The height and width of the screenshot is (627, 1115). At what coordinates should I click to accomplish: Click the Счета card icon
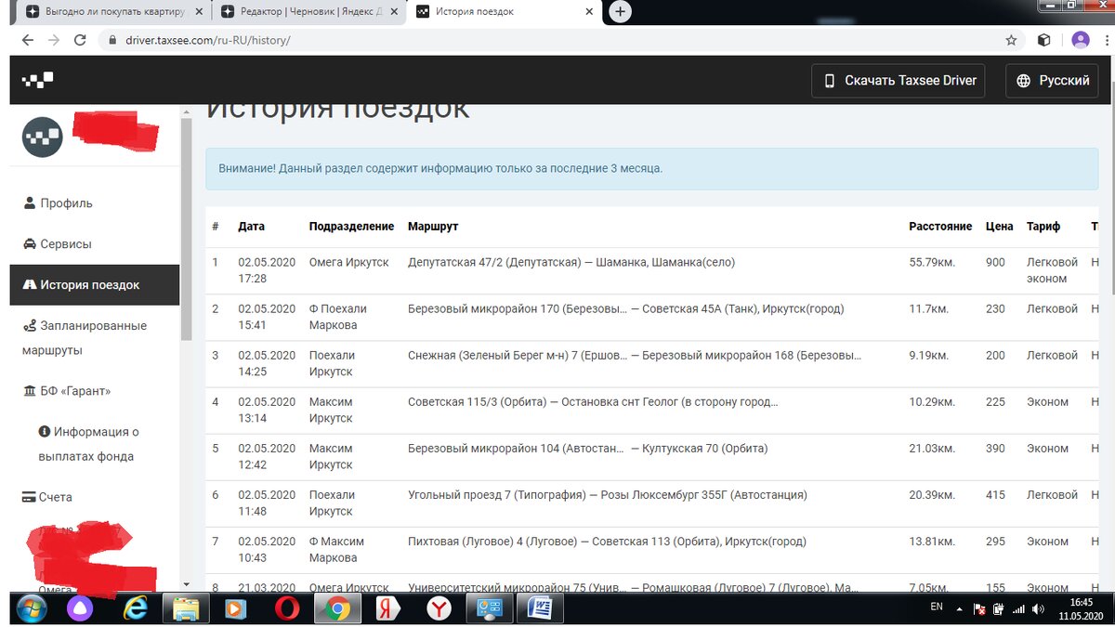tap(30, 497)
